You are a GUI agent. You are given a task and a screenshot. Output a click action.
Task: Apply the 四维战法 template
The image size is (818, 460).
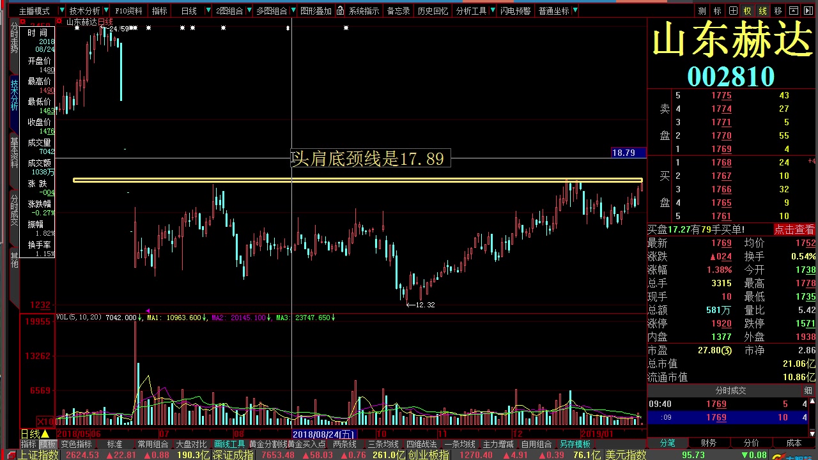point(421,444)
